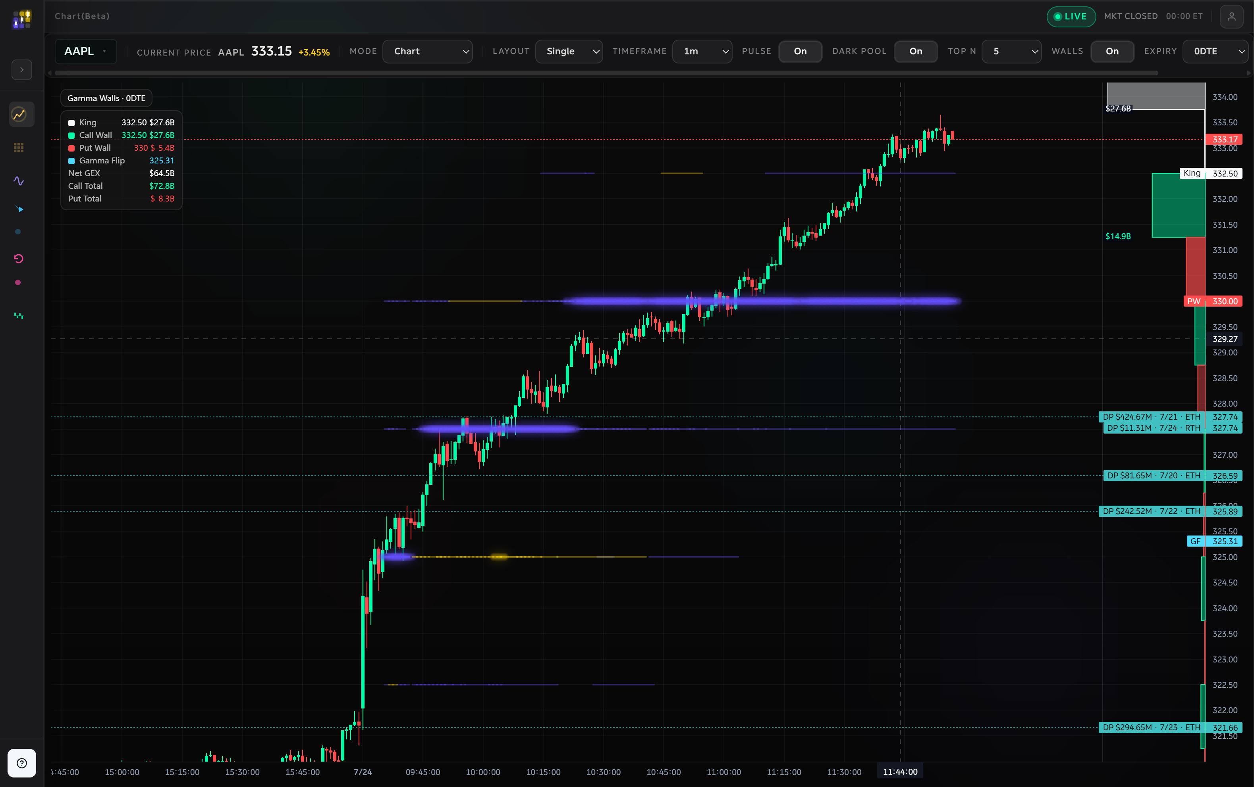Screen dimensions: 1254x787
Task: Click the 7/24 date label on time axis
Action: [x=363, y=772]
